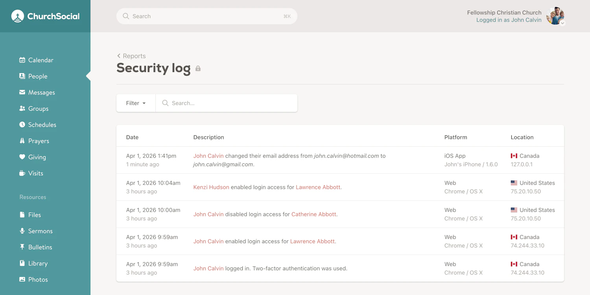Open the Schedules menu item

coord(22,124)
